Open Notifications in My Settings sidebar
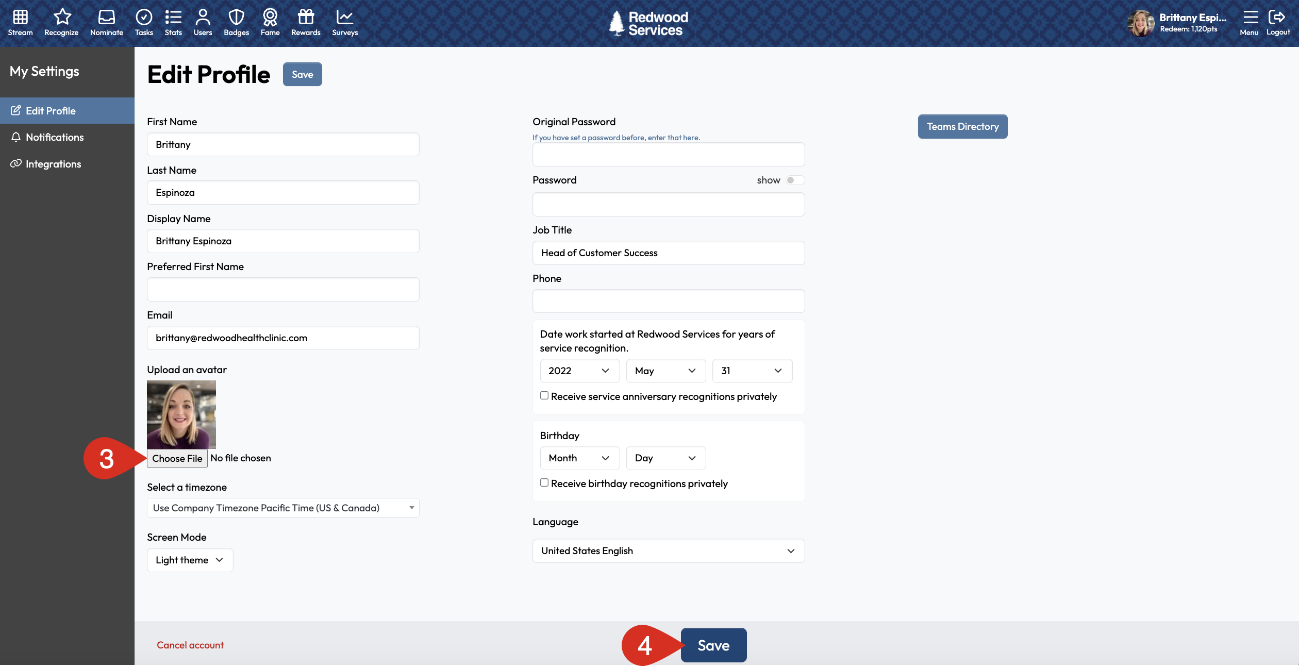 (x=55, y=137)
